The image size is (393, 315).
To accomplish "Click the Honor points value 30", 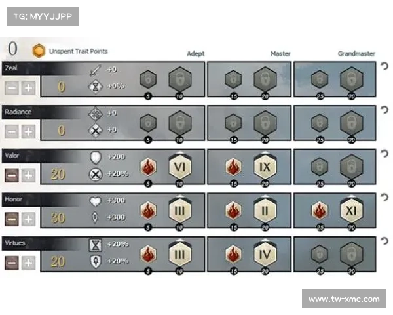I will click(x=58, y=218).
